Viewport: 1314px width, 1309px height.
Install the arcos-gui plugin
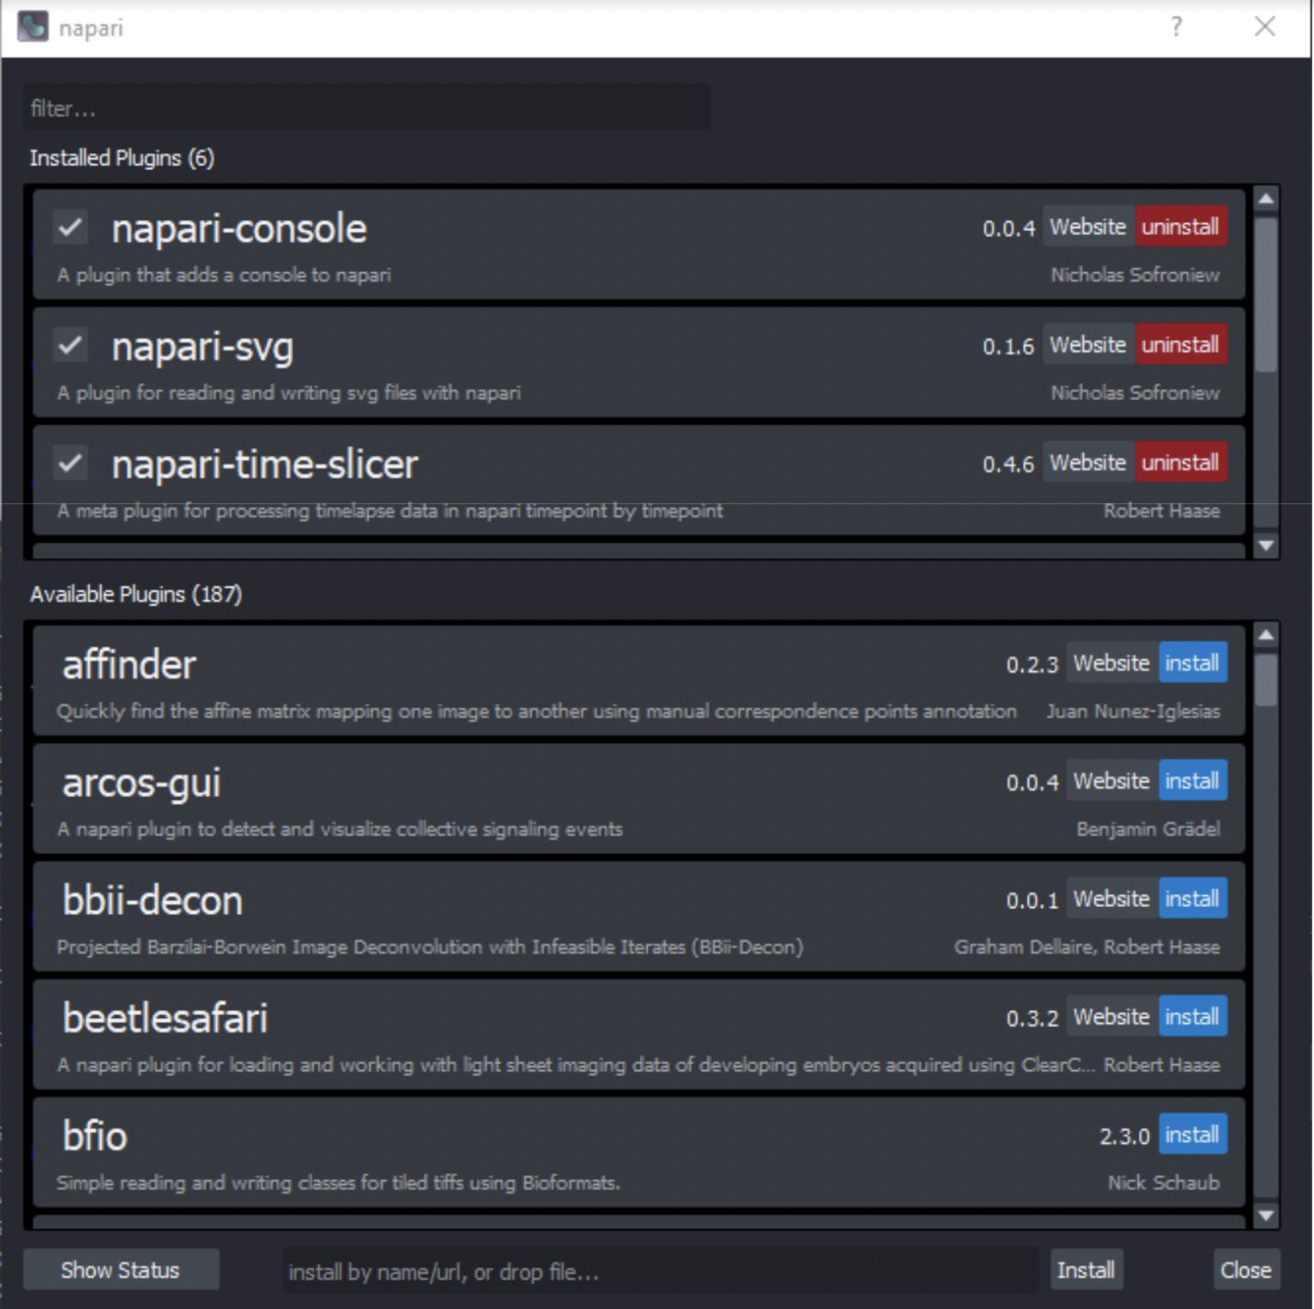(x=1193, y=781)
